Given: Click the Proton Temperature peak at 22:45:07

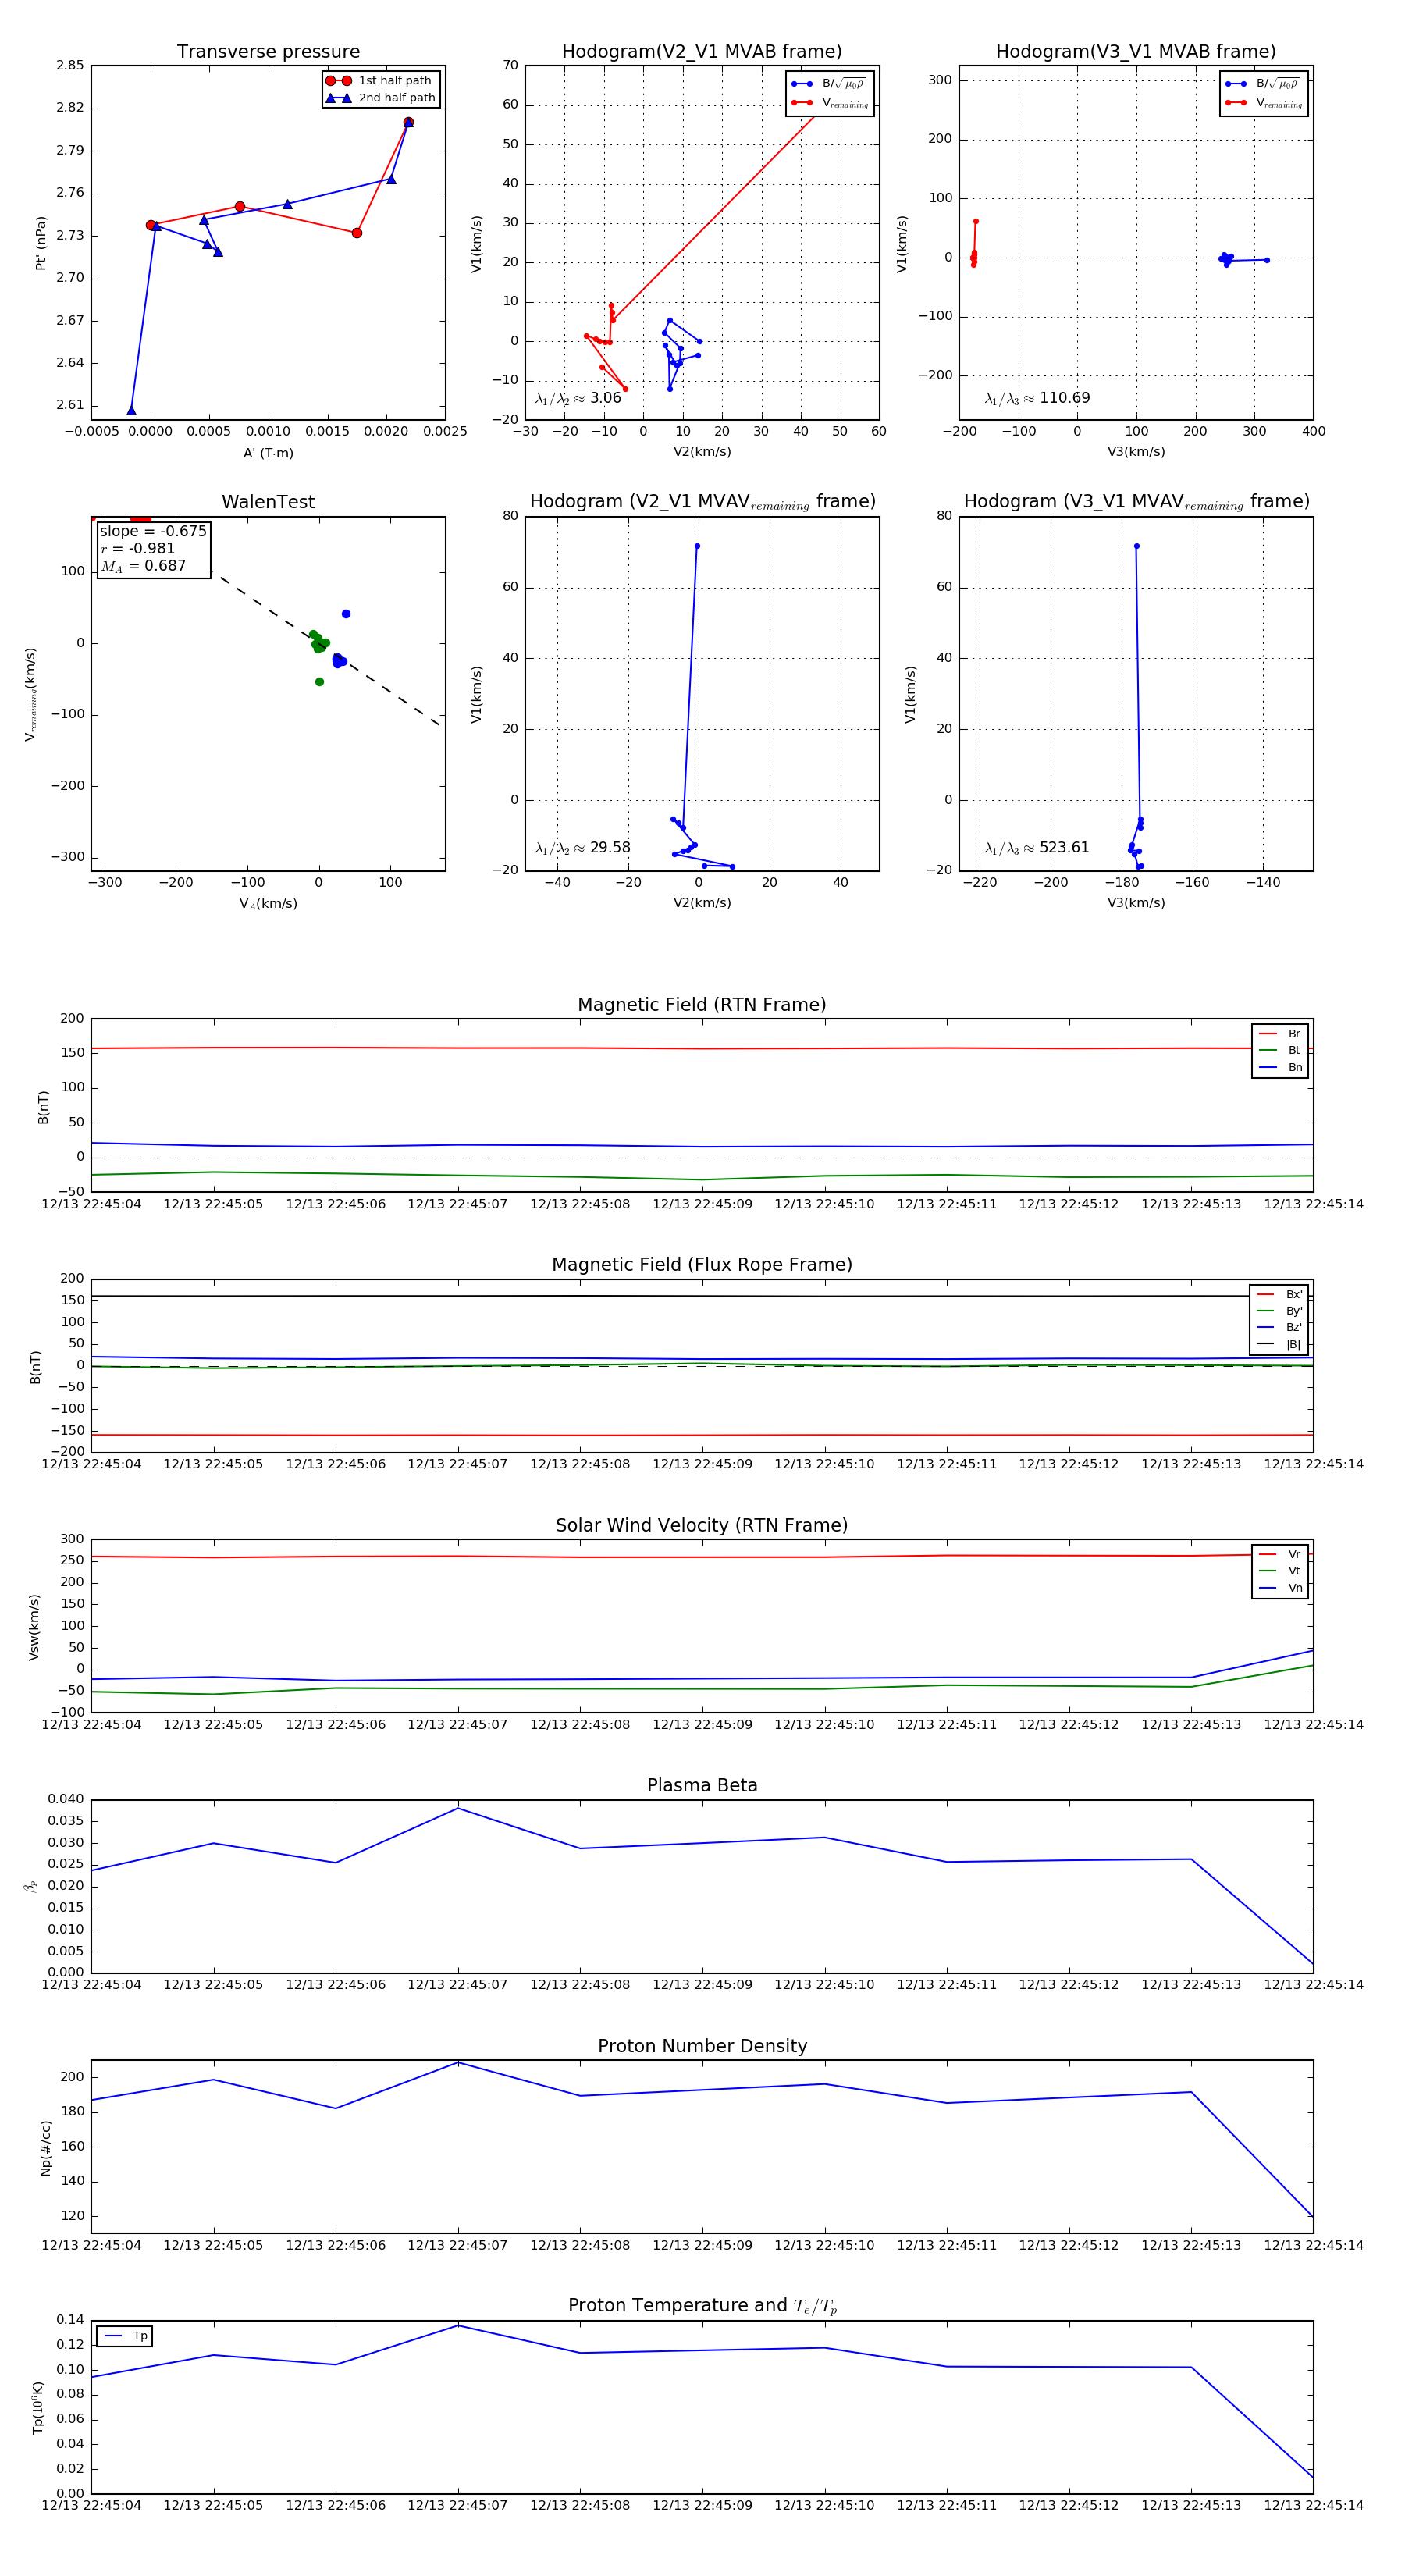Looking at the screenshot, I should pos(458,2325).
